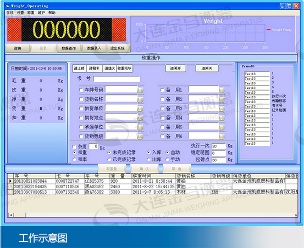This screenshot has width=304, height=248.
Task: Enable the 车牌号码 checkbox
Action: click(81, 90)
